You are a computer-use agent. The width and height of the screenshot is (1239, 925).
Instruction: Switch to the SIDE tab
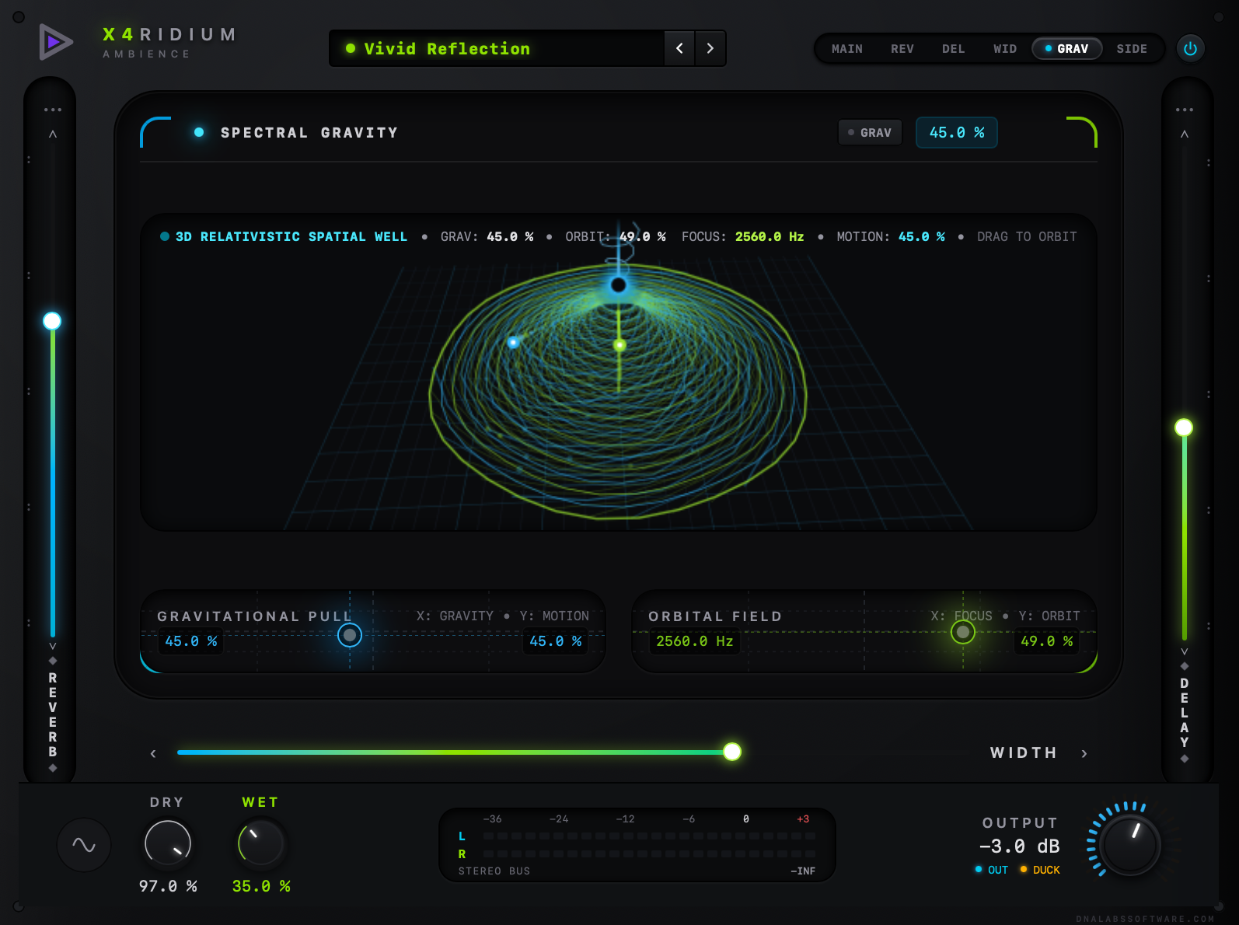1131,48
